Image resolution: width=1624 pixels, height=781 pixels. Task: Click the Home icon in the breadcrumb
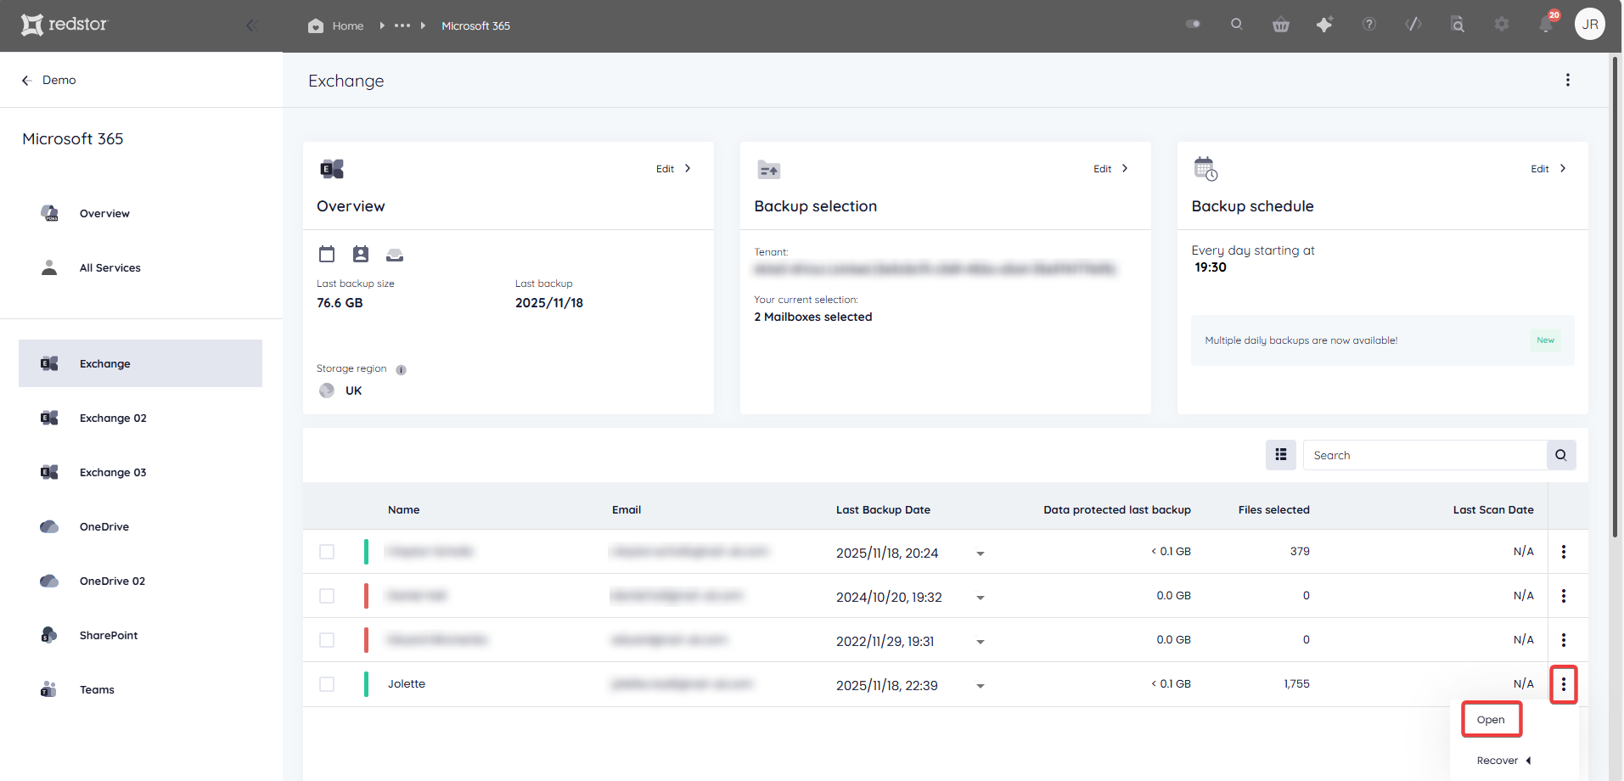tap(316, 25)
